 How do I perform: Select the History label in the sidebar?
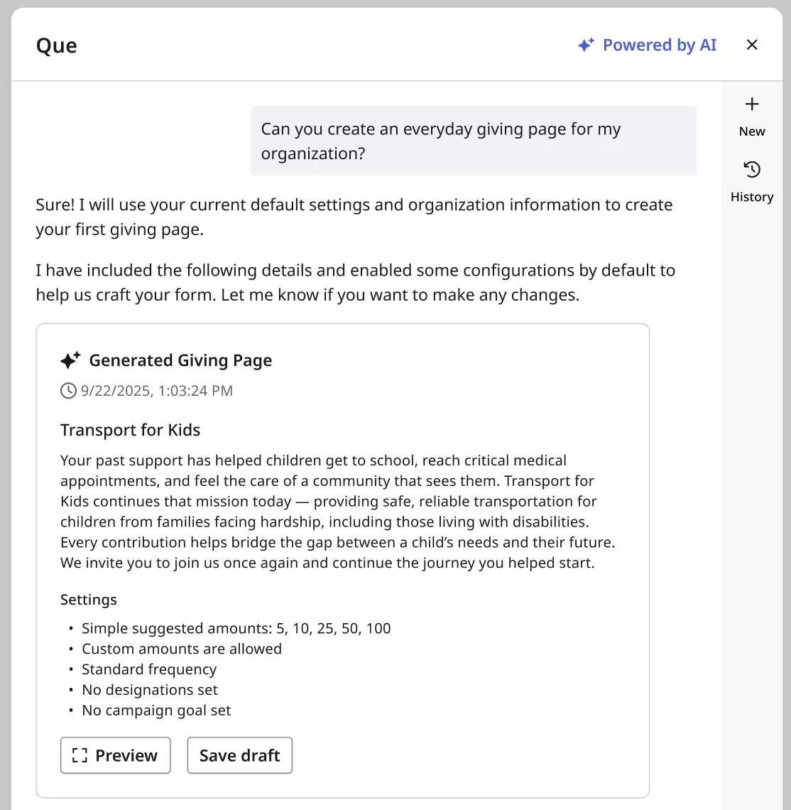click(x=752, y=197)
